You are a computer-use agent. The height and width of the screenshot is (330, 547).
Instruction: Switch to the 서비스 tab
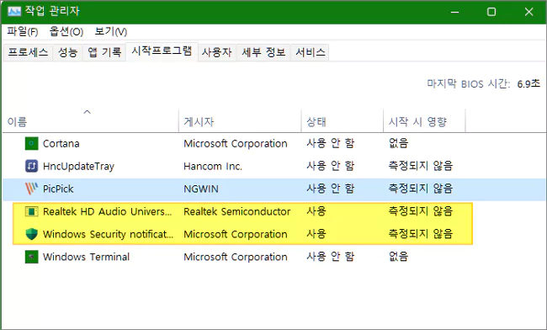pyautogui.click(x=311, y=52)
